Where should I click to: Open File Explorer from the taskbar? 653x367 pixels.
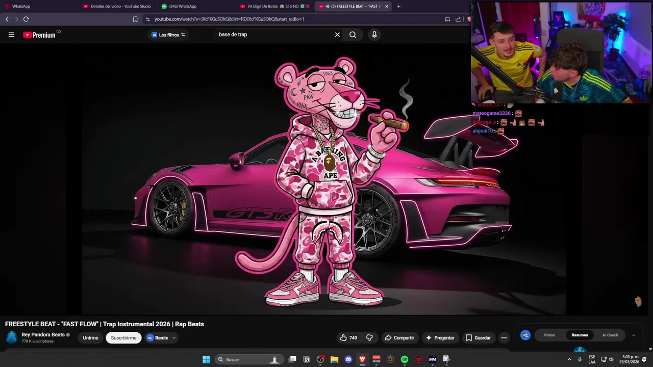334,359
